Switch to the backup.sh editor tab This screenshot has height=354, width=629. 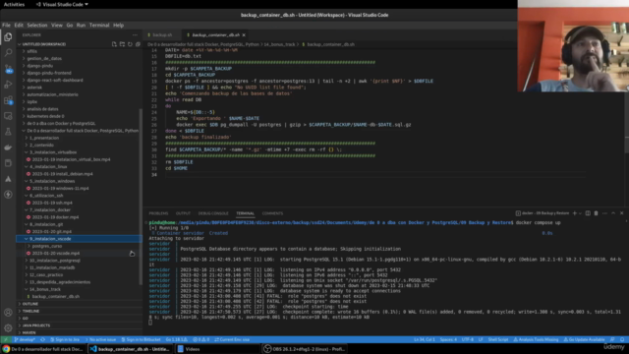coord(162,35)
